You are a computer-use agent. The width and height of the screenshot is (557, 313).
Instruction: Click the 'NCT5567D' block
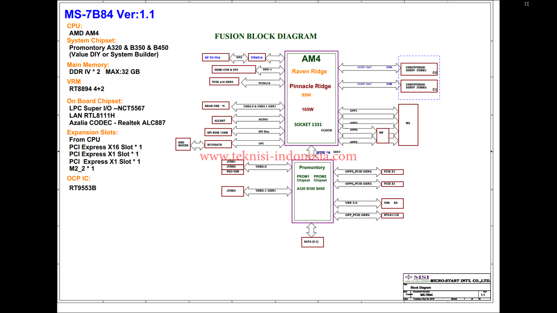point(217,144)
